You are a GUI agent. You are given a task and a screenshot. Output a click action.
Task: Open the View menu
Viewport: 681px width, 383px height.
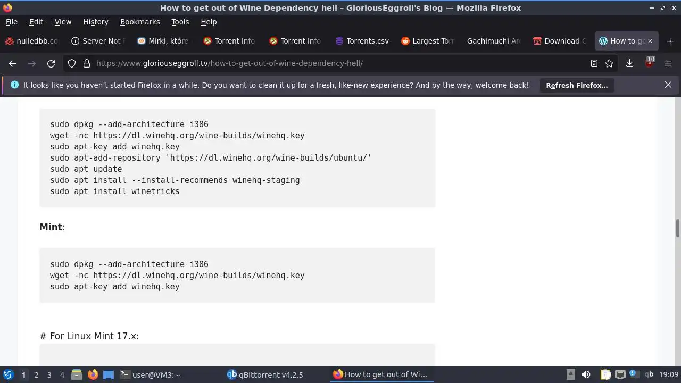pos(63,22)
